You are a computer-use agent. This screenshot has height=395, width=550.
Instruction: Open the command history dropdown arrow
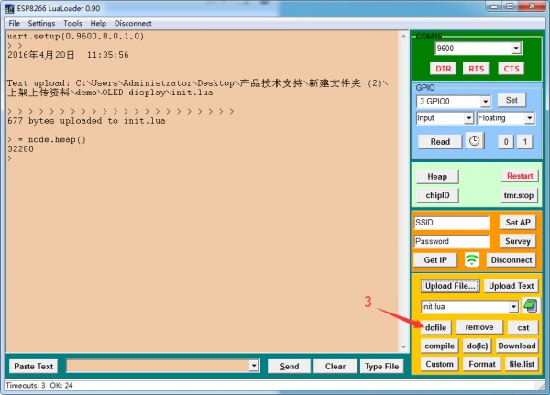254,366
